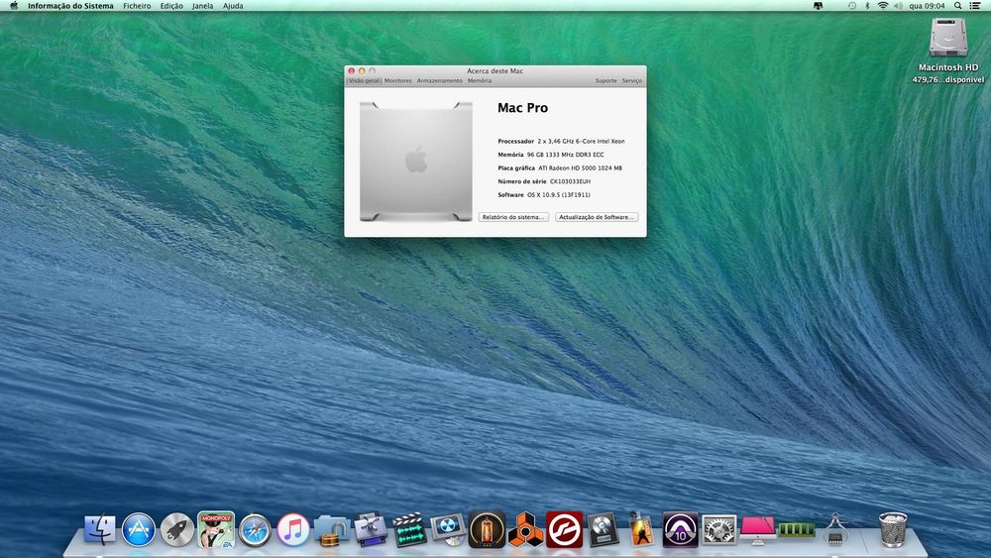Image resolution: width=991 pixels, height=558 pixels.
Task: Open System Preferences gear icon in dock
Action: pos(719,529)
